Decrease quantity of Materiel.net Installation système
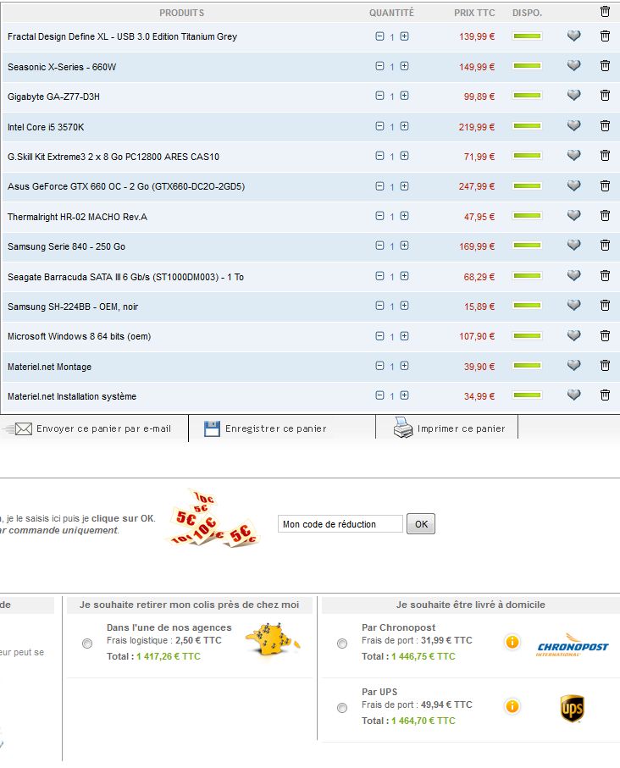Screen dimensions: 620x768 pos(379,395)
